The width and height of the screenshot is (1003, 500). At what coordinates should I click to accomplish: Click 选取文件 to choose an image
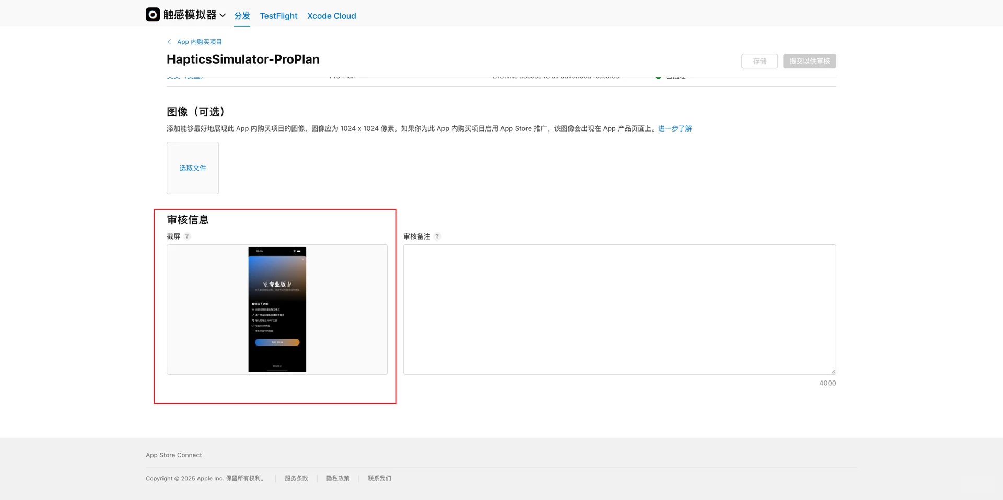coord(192,168)
